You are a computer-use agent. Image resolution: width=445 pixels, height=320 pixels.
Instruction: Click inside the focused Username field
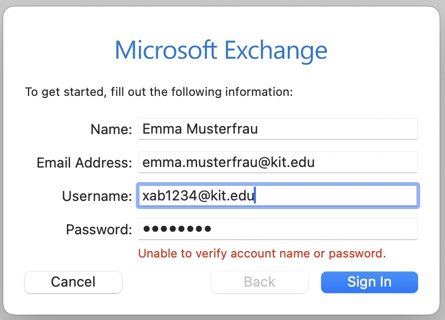334,196
